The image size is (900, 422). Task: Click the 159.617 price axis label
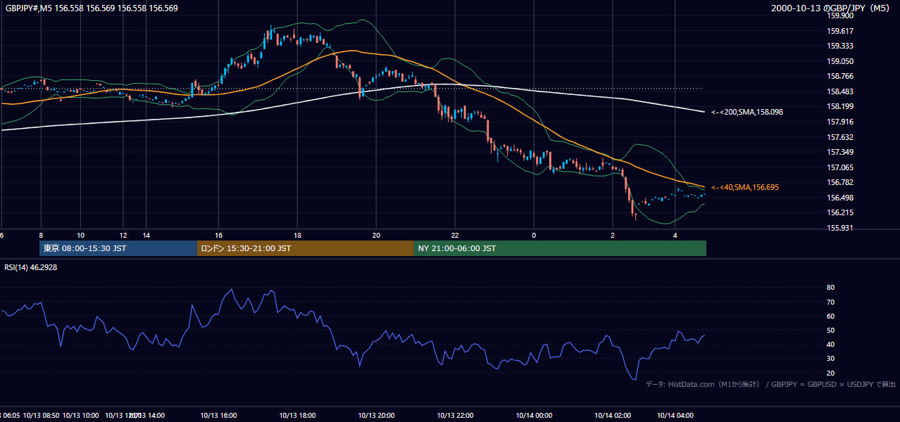839,31
